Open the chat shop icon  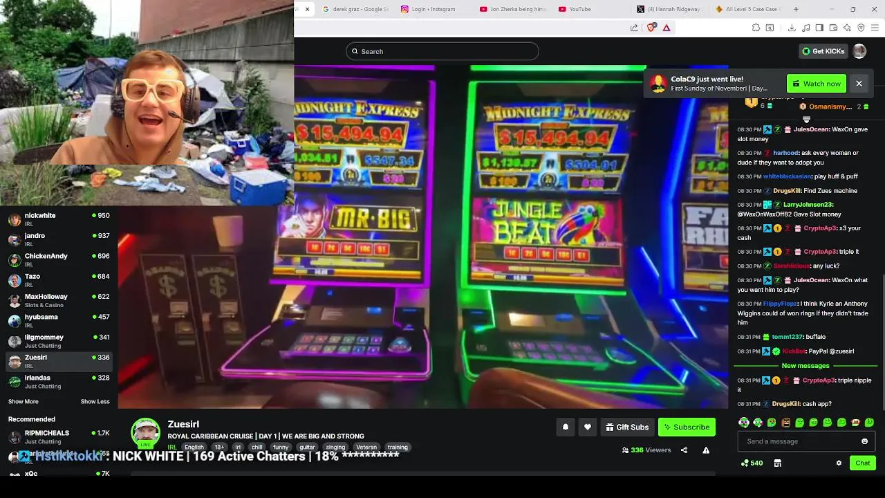[777, 463]
